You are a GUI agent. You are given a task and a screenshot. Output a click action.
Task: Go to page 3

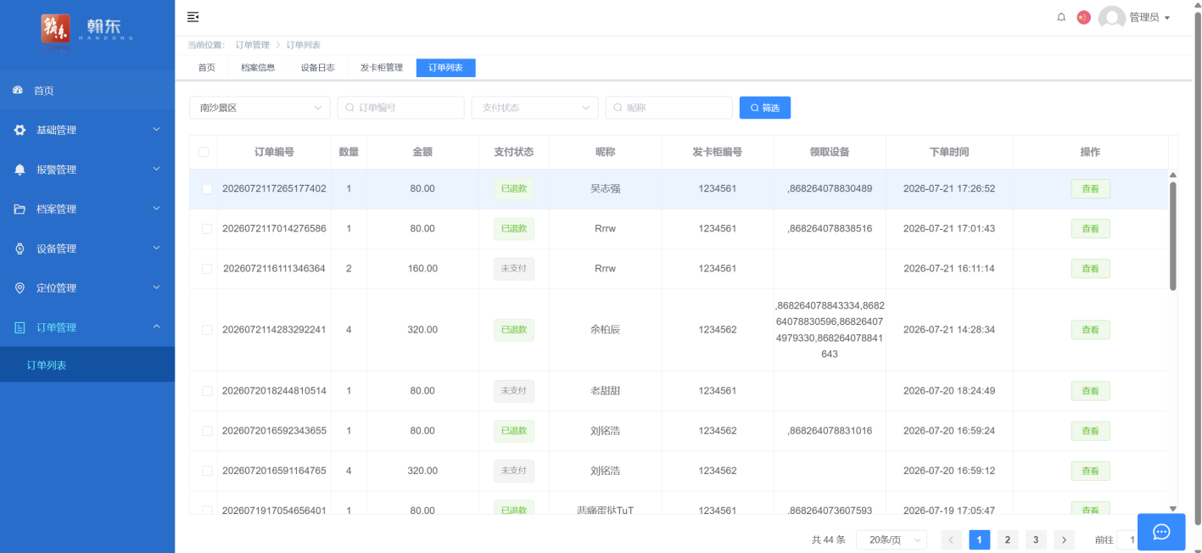click(x=1036, y=539)
